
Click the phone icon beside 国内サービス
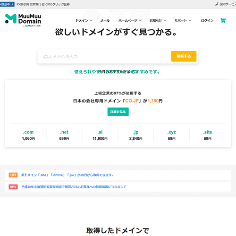(x=217, y=4)
